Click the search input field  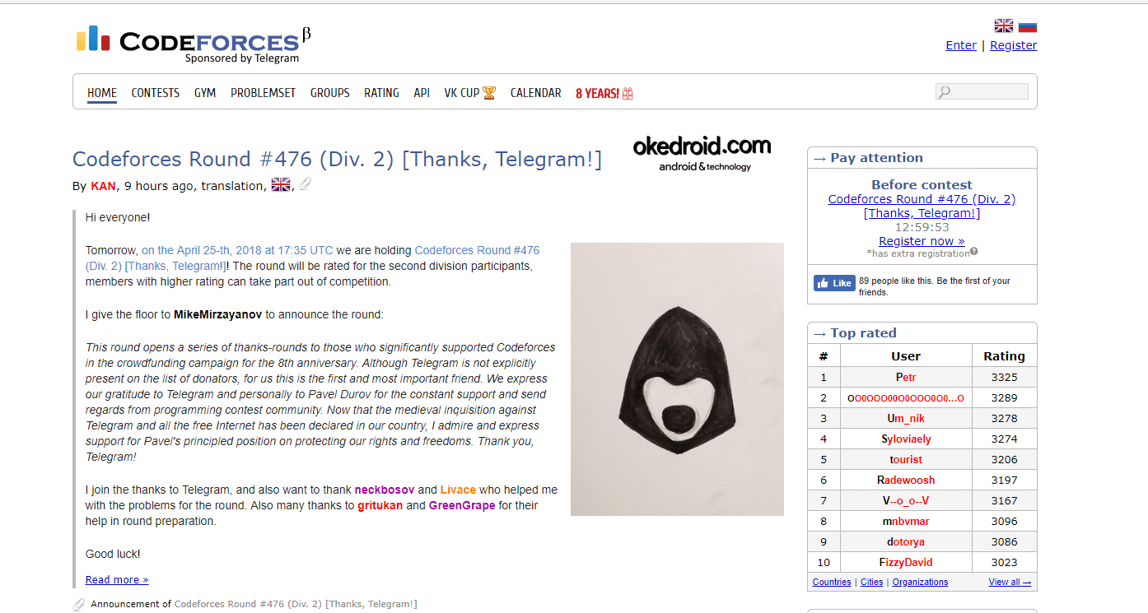pyautogui.click(x=982, y=91)
